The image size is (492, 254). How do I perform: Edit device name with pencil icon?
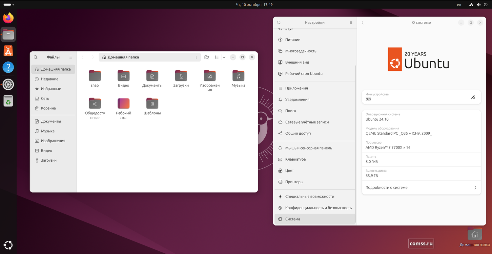click(x=473, y=97)
